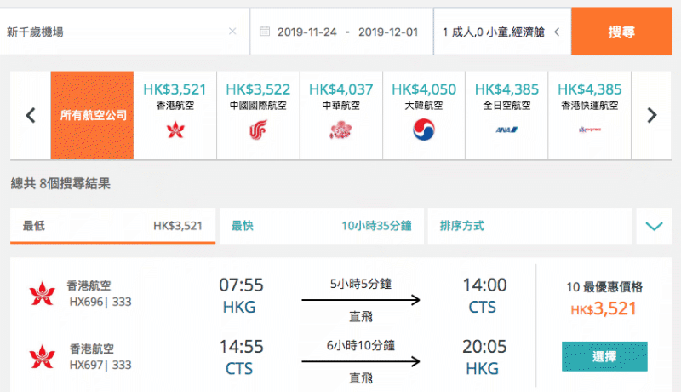
Task: Clear the 新千歲機場 destination field
Action: [x=232, y=32]
